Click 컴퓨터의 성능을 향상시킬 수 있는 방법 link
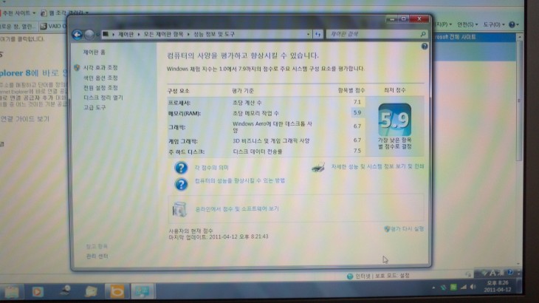 click(x=239, y=180)
